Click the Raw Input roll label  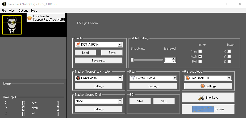click(x=33, y=113)
